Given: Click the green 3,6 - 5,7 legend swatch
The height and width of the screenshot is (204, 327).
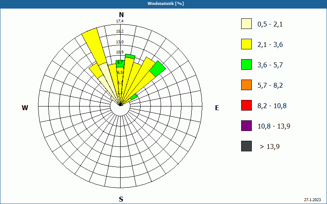Looking at the screenshot, I should [x=246, y=64].
